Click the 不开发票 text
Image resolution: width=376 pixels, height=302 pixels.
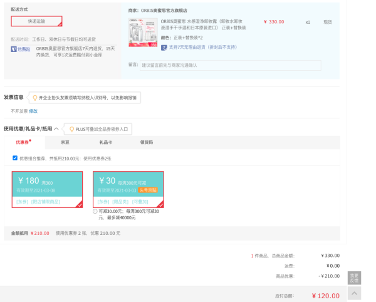[19, 111]
